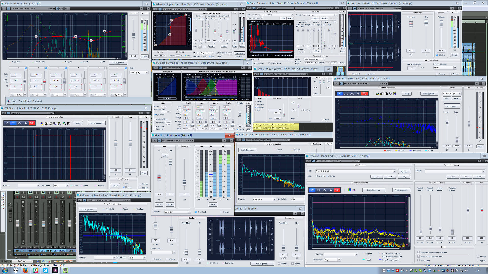Screen dimensions: 488x274
Task: Click Learn button in Sound Cloner
Action: point(115,185)
